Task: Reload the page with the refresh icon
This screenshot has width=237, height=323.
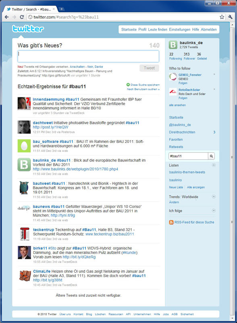Action: click(x=22, y=17)
